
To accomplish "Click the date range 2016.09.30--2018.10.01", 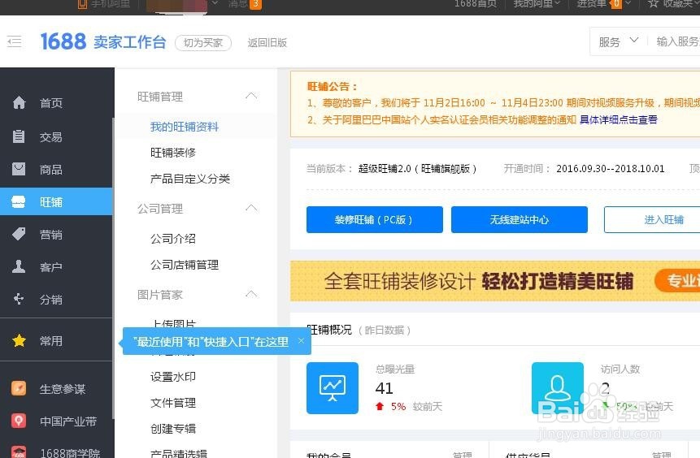I will [611, 169].
